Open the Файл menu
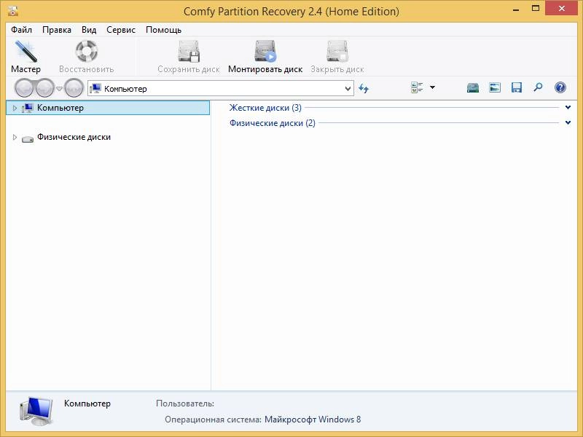 tap(21, 30)
